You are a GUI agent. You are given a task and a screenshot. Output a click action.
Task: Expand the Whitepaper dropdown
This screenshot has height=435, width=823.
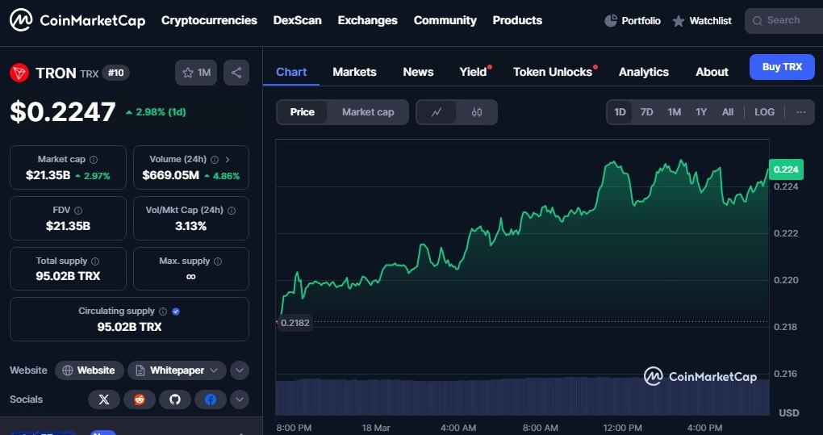coord(177,370)
